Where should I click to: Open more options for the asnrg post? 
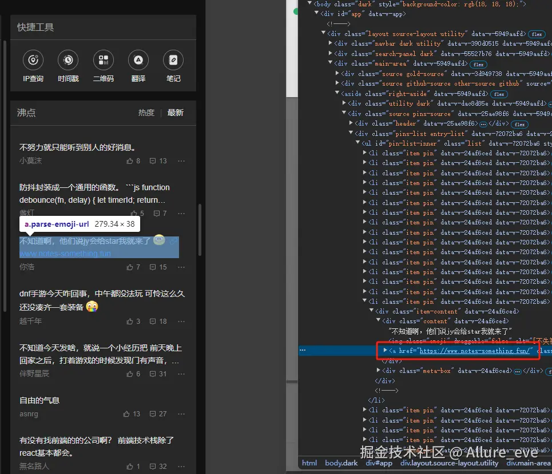click(181, 414)
